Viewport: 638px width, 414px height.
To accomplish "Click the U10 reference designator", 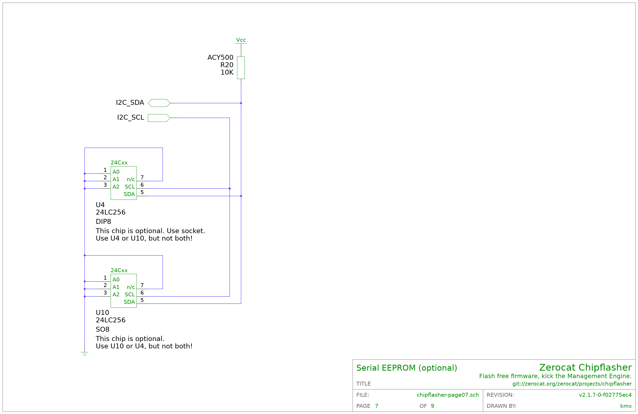I will [102, 313].
